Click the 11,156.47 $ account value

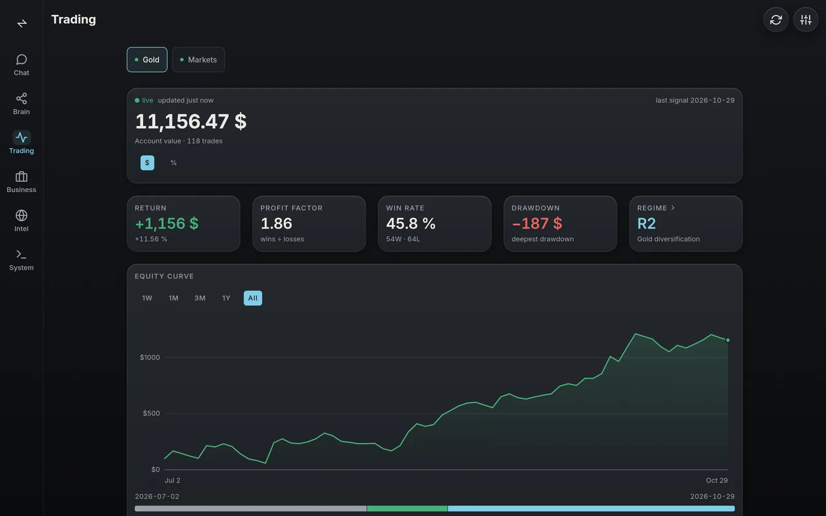190,122
